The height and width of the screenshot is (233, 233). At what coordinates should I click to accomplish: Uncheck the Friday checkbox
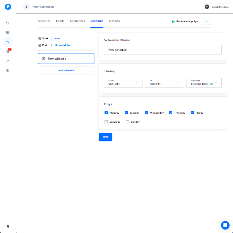point(192,113)
